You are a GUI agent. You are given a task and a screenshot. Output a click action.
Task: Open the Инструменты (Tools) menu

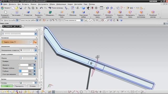point(43,4)
